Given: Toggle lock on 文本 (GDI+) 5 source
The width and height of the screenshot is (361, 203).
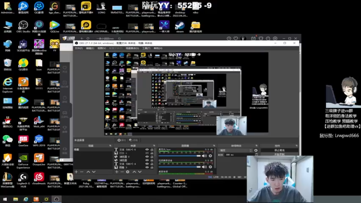Looking at the screenshot, I should click(152, 150).
